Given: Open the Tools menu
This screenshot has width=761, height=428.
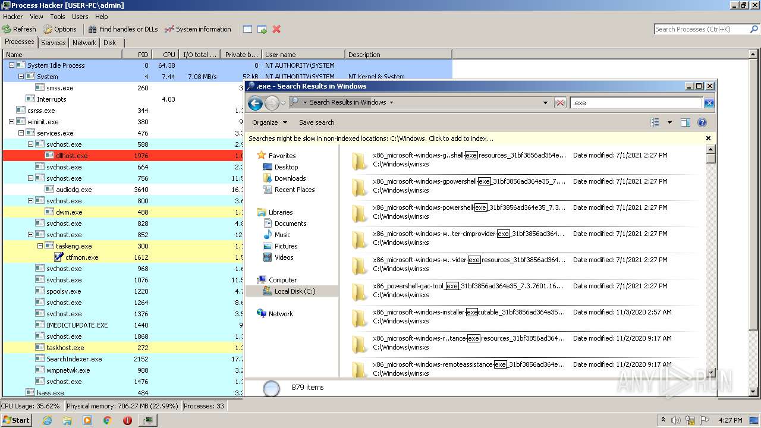Looking at the screenshot, I should click(58, 17).
